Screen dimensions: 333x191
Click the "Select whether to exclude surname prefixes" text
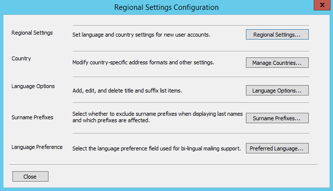(x=157, y=114)
